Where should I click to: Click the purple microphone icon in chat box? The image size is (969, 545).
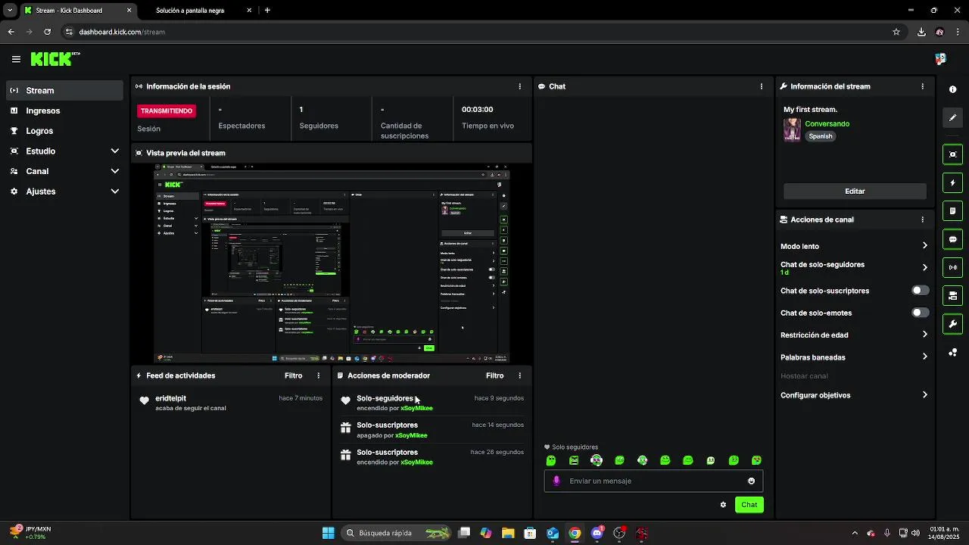tap(556, 481)
